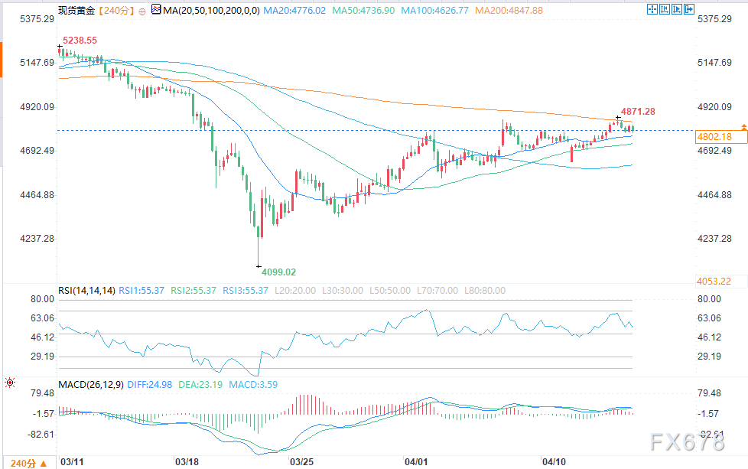Click the MA indicator chart icon
Viewport: 748px width, 469px height.
[x=157, y=11]
